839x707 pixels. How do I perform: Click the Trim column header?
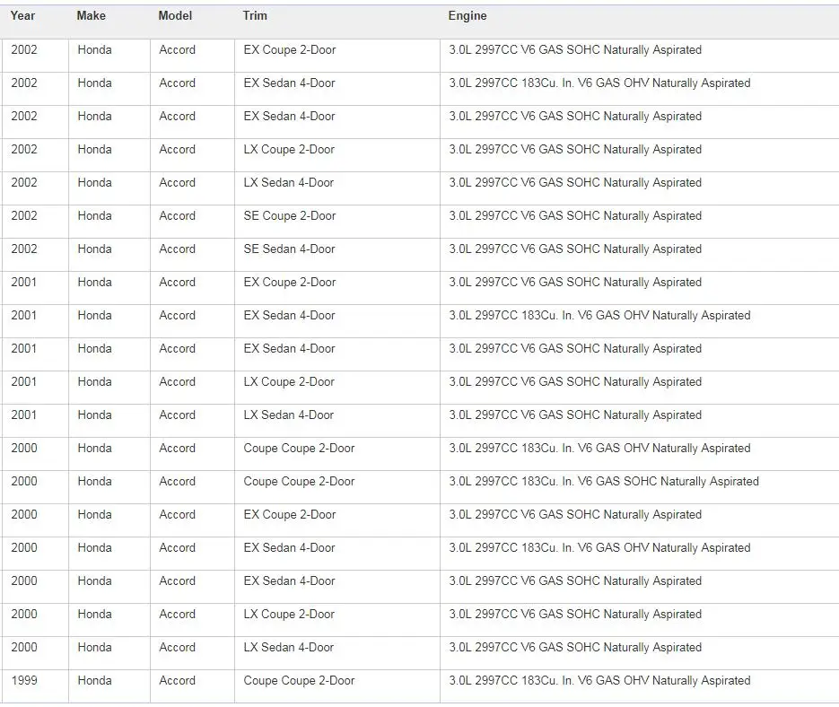click(255, 15)
